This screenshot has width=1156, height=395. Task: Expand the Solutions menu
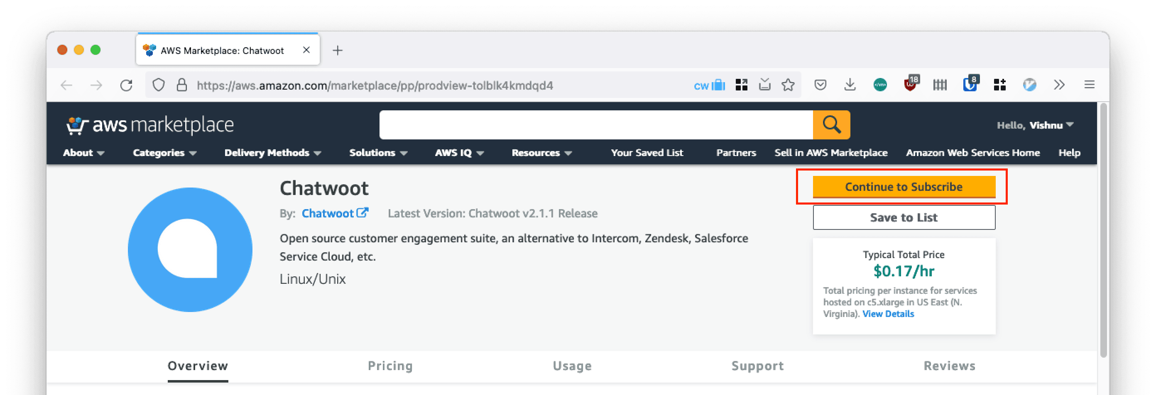click(378, 153)
